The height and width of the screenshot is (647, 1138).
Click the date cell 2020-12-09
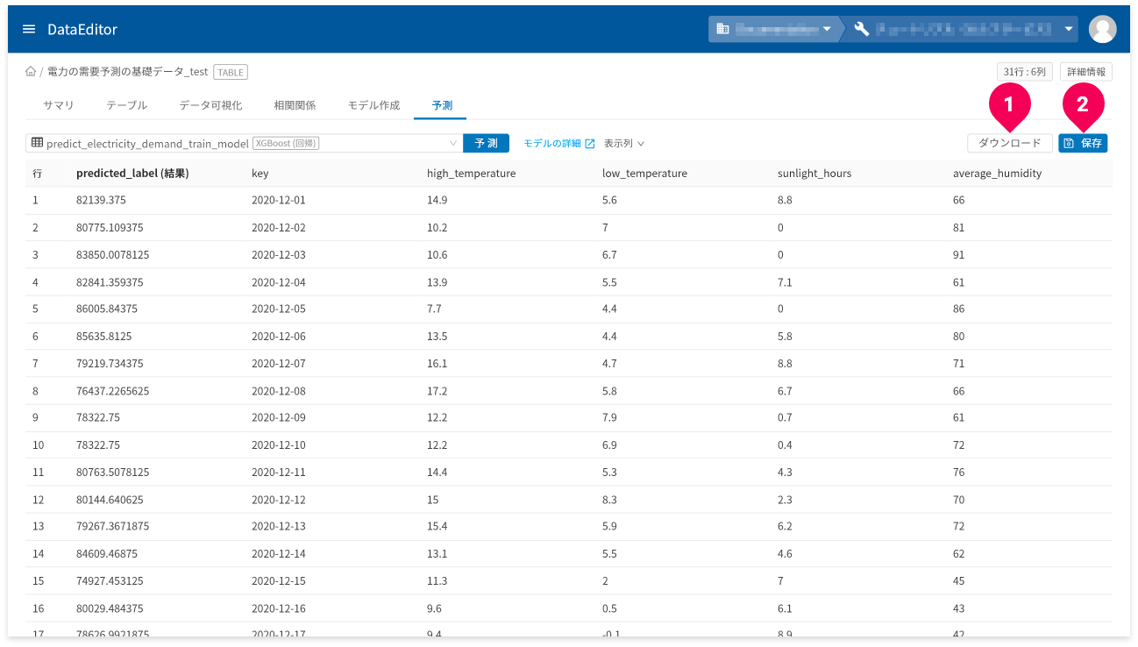[x=279, y=417]
